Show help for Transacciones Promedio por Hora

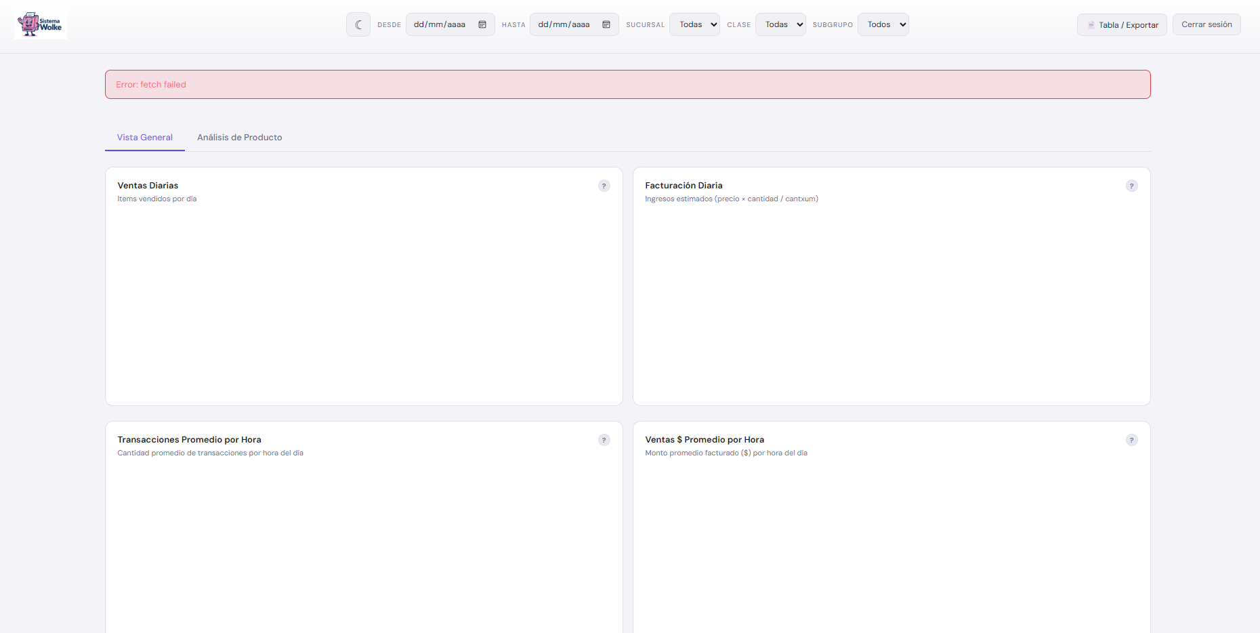[604, 440]
